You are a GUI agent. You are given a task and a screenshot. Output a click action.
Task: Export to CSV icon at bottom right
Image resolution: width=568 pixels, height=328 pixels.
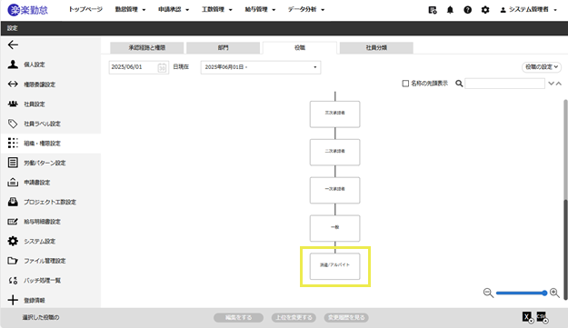543,317
